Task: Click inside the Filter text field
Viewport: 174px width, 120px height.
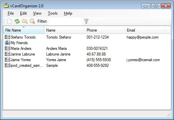Action: (66, 21)
